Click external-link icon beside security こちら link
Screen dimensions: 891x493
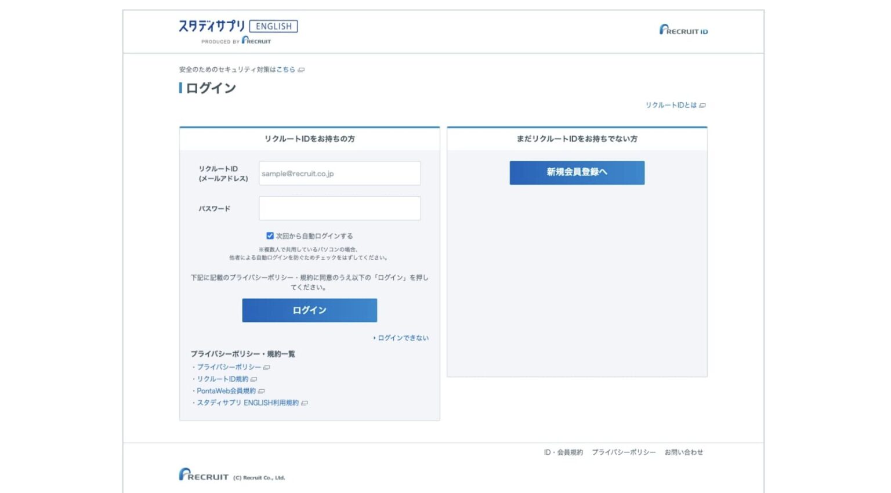pyautogui.click(x=301, y=70)
